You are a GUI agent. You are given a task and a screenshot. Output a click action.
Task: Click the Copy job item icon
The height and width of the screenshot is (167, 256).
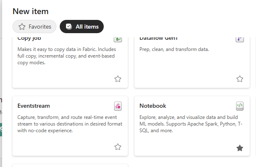[x=118, y=39]
